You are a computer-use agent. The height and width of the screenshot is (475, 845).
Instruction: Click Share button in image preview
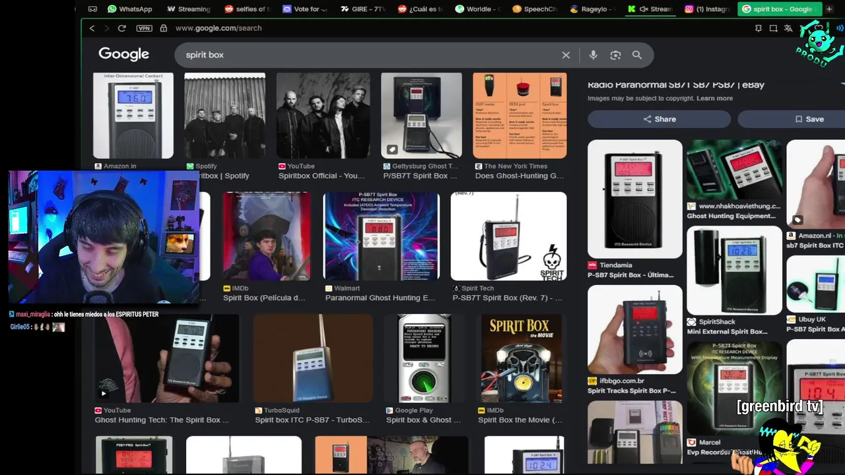659,119
